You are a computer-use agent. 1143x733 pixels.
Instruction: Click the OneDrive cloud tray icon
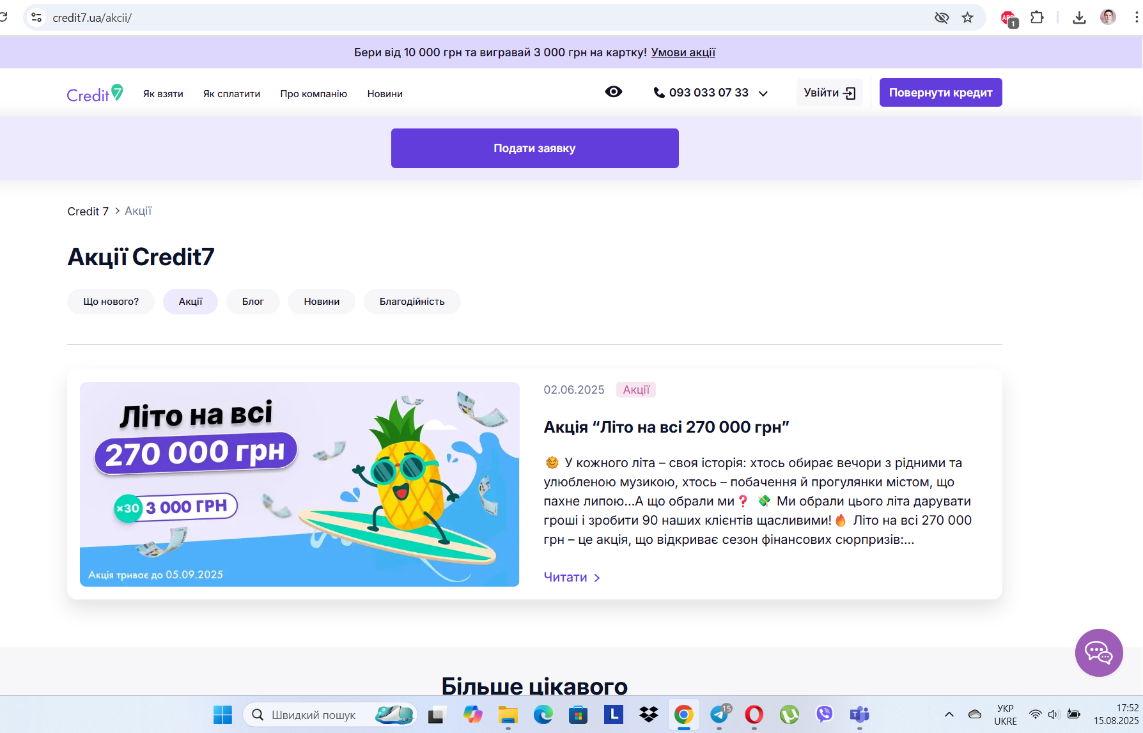tap(974, 714)
